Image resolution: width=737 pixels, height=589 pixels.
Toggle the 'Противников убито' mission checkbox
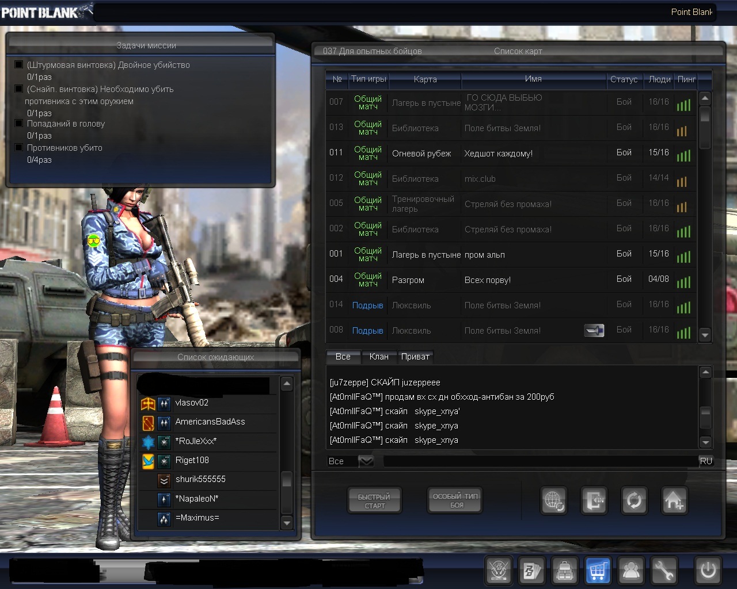(x=19, y=148)
